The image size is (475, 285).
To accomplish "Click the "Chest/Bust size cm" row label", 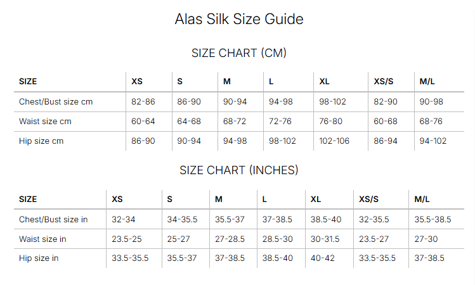I will [x=56, y=101].
